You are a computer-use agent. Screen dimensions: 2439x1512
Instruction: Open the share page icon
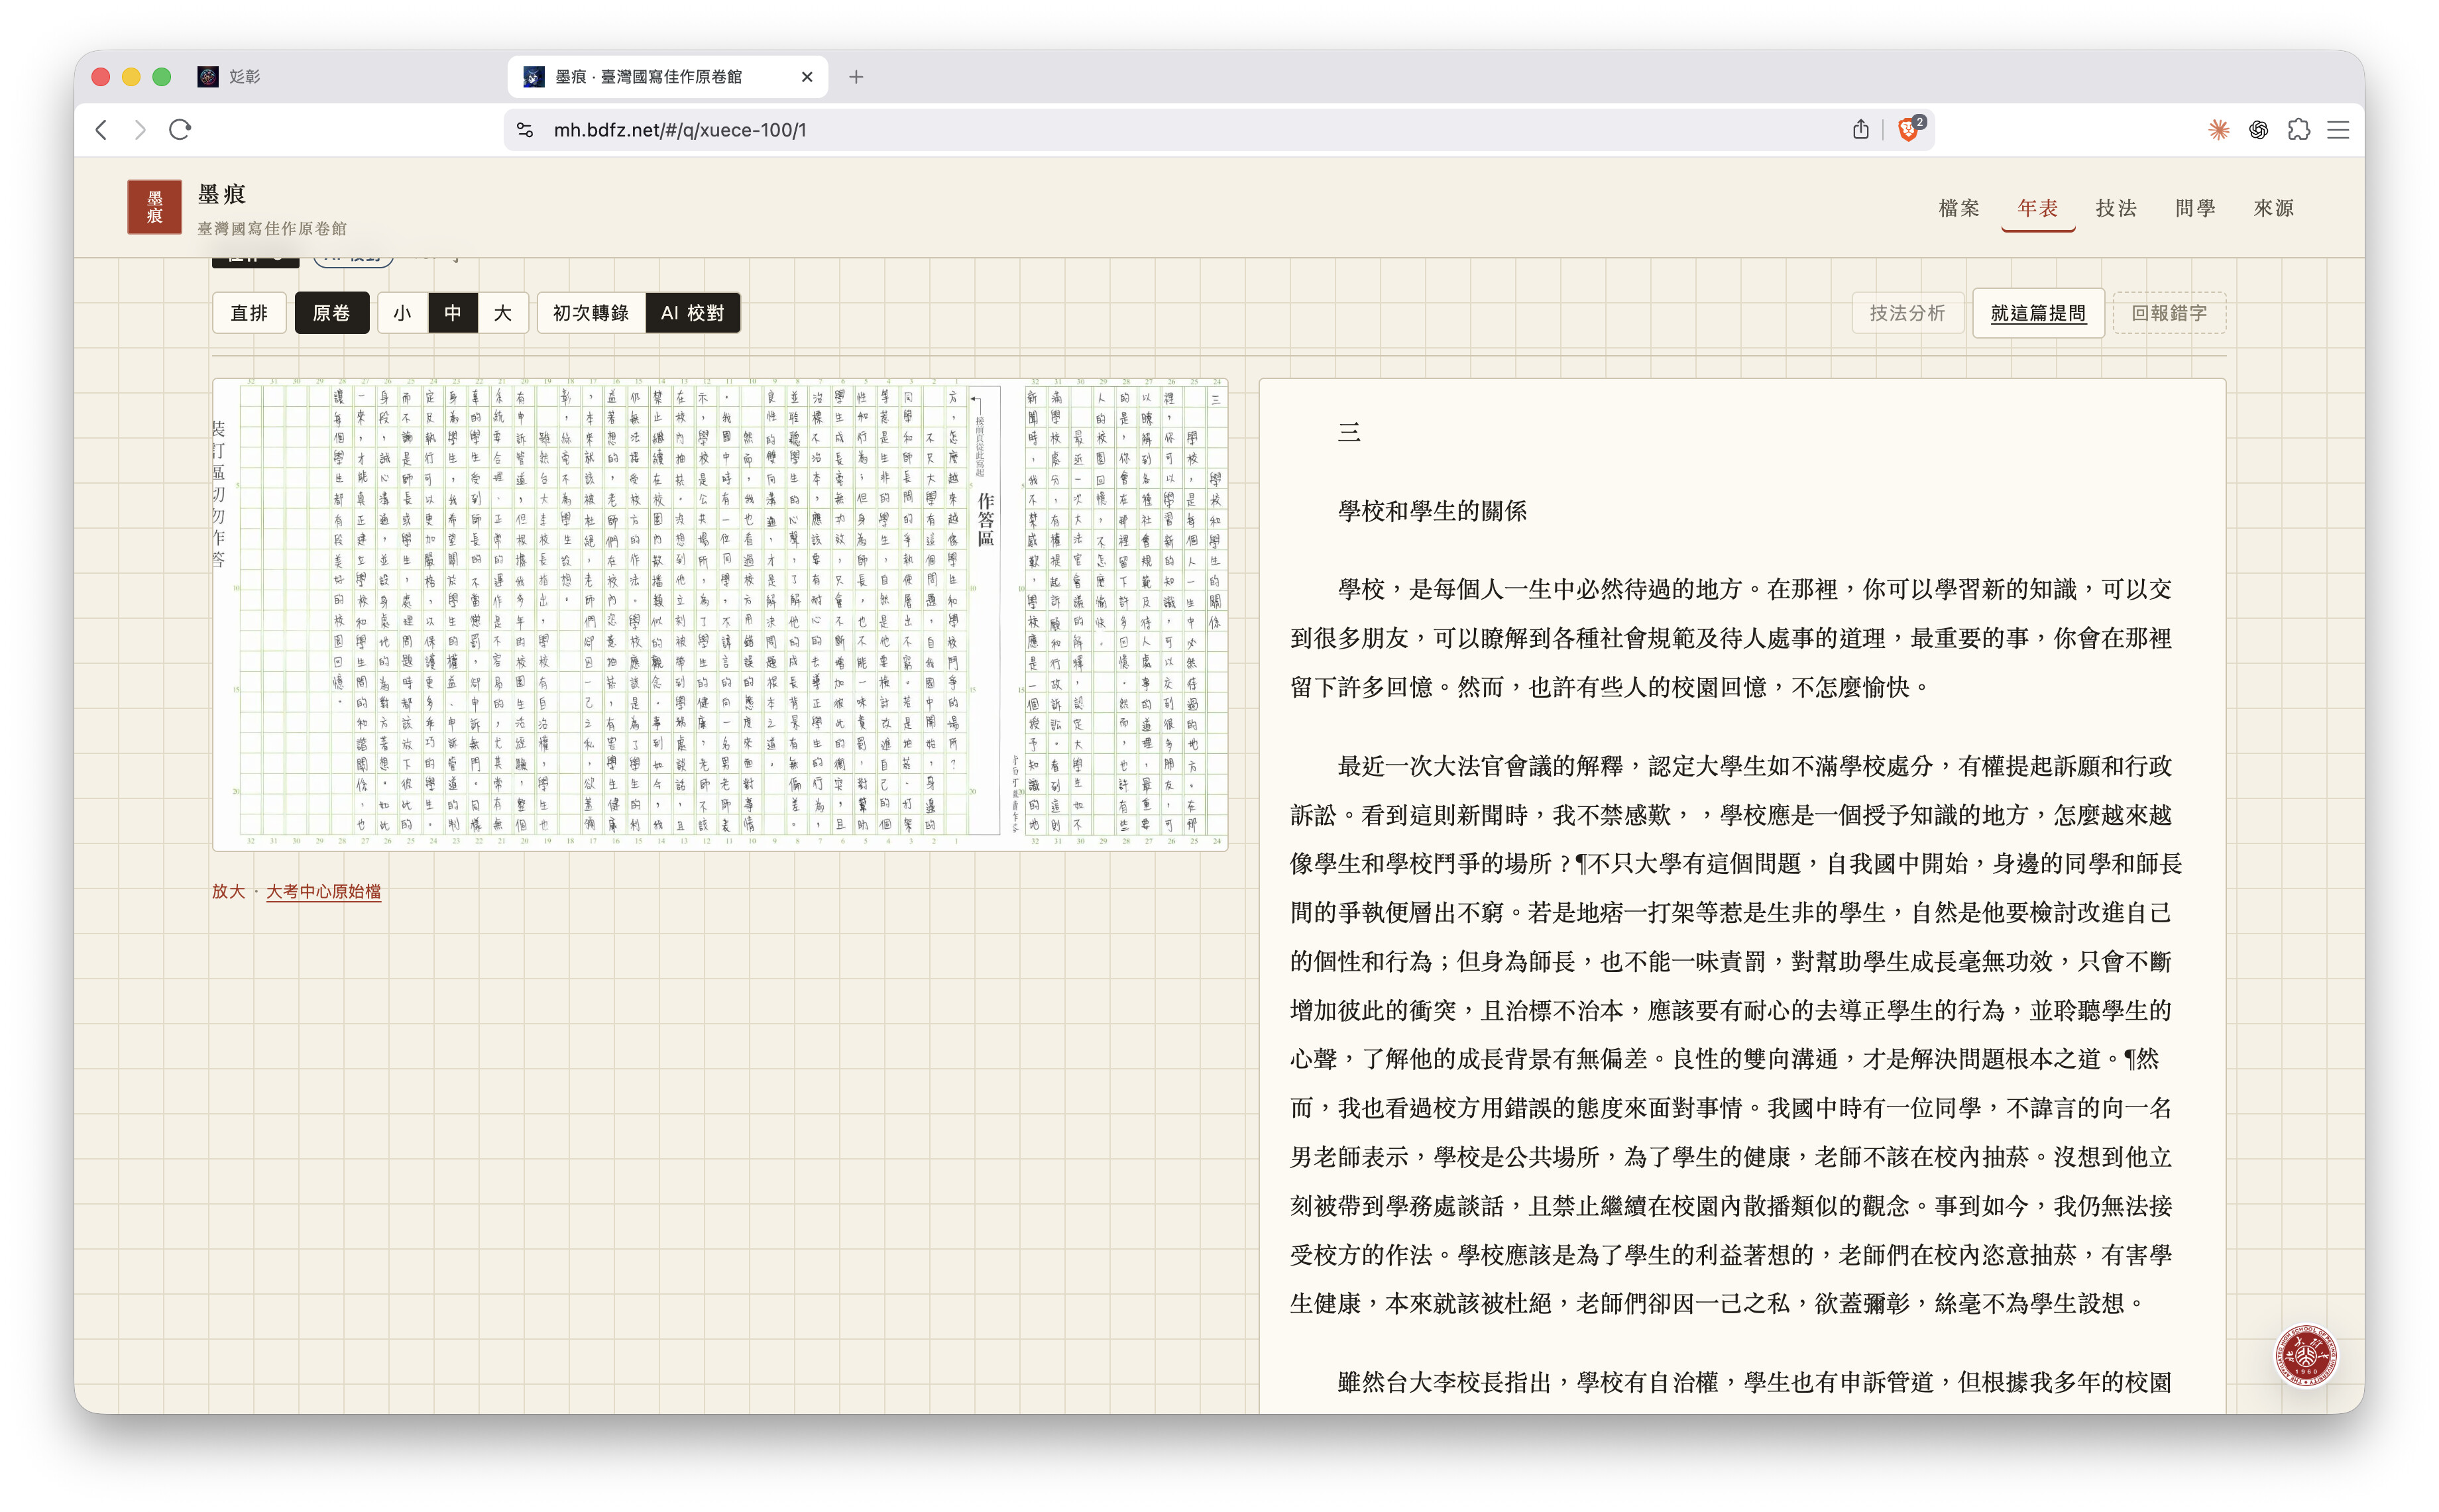pyautogui.click(x=1860, y=129)
